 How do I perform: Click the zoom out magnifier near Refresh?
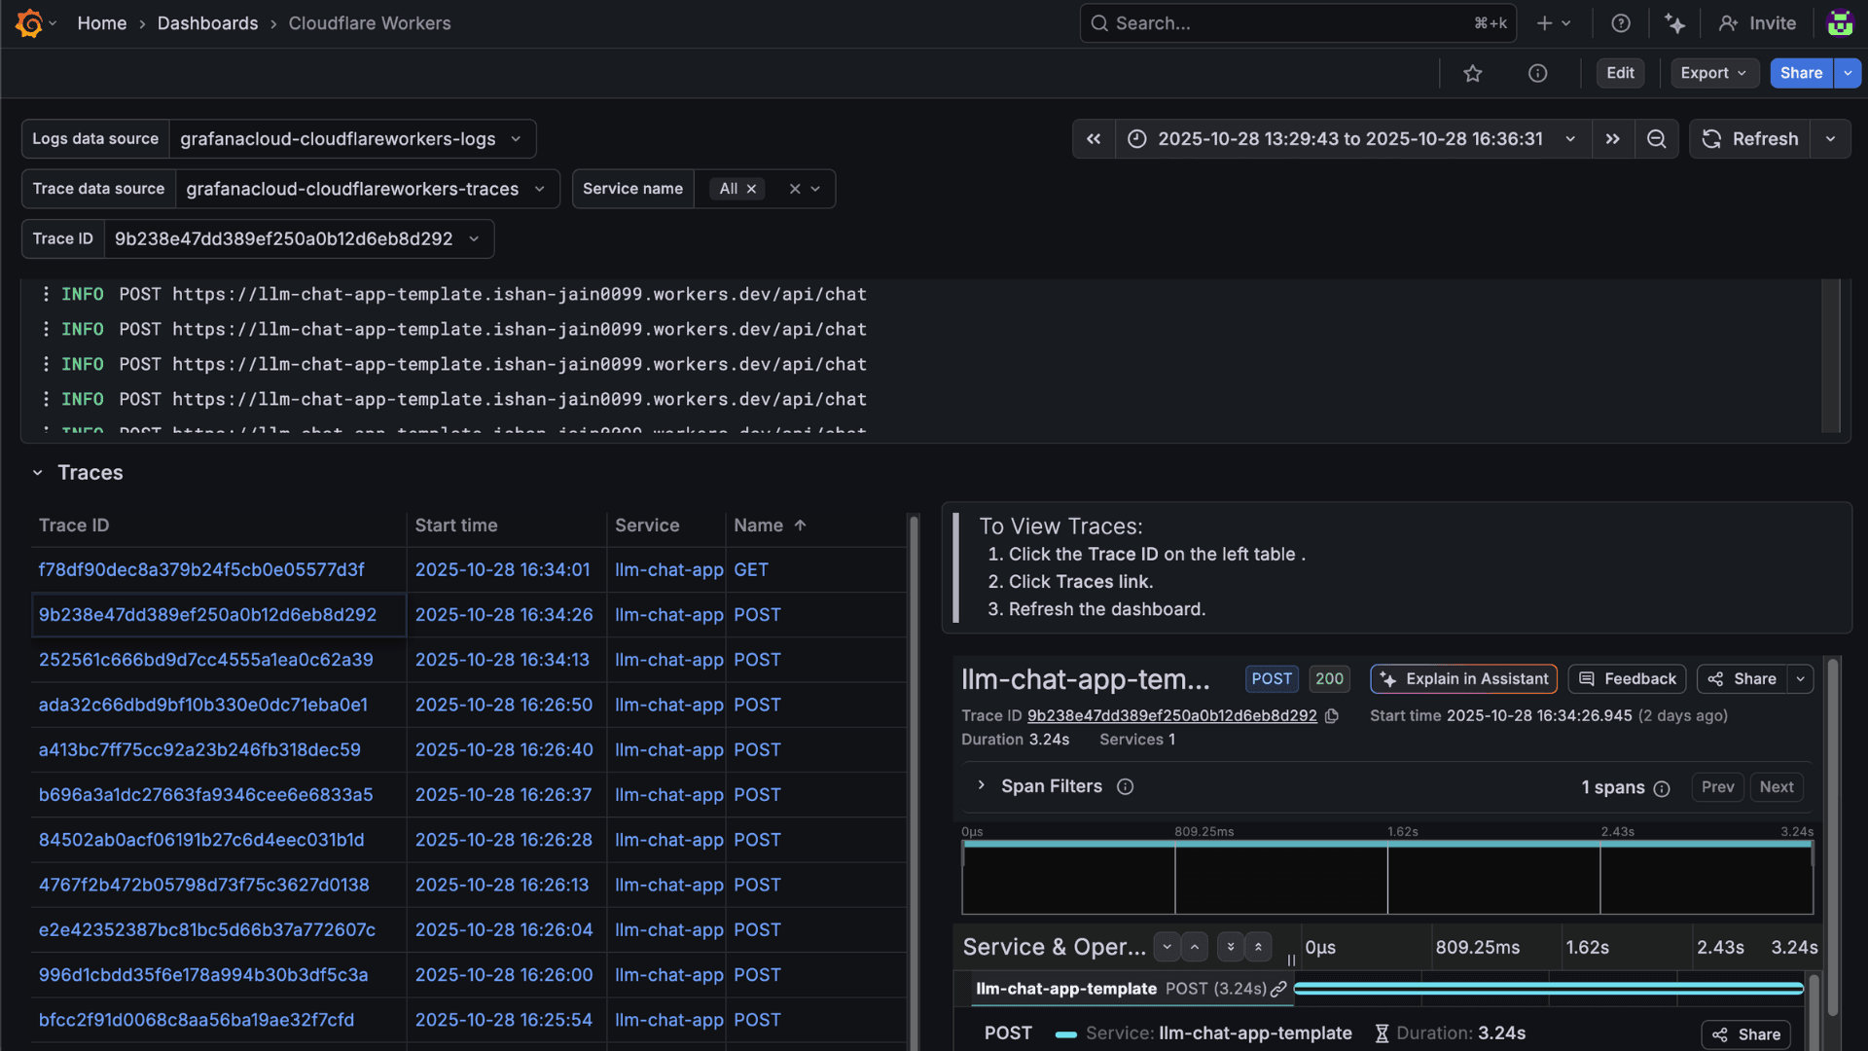(x=1657, y=138)
